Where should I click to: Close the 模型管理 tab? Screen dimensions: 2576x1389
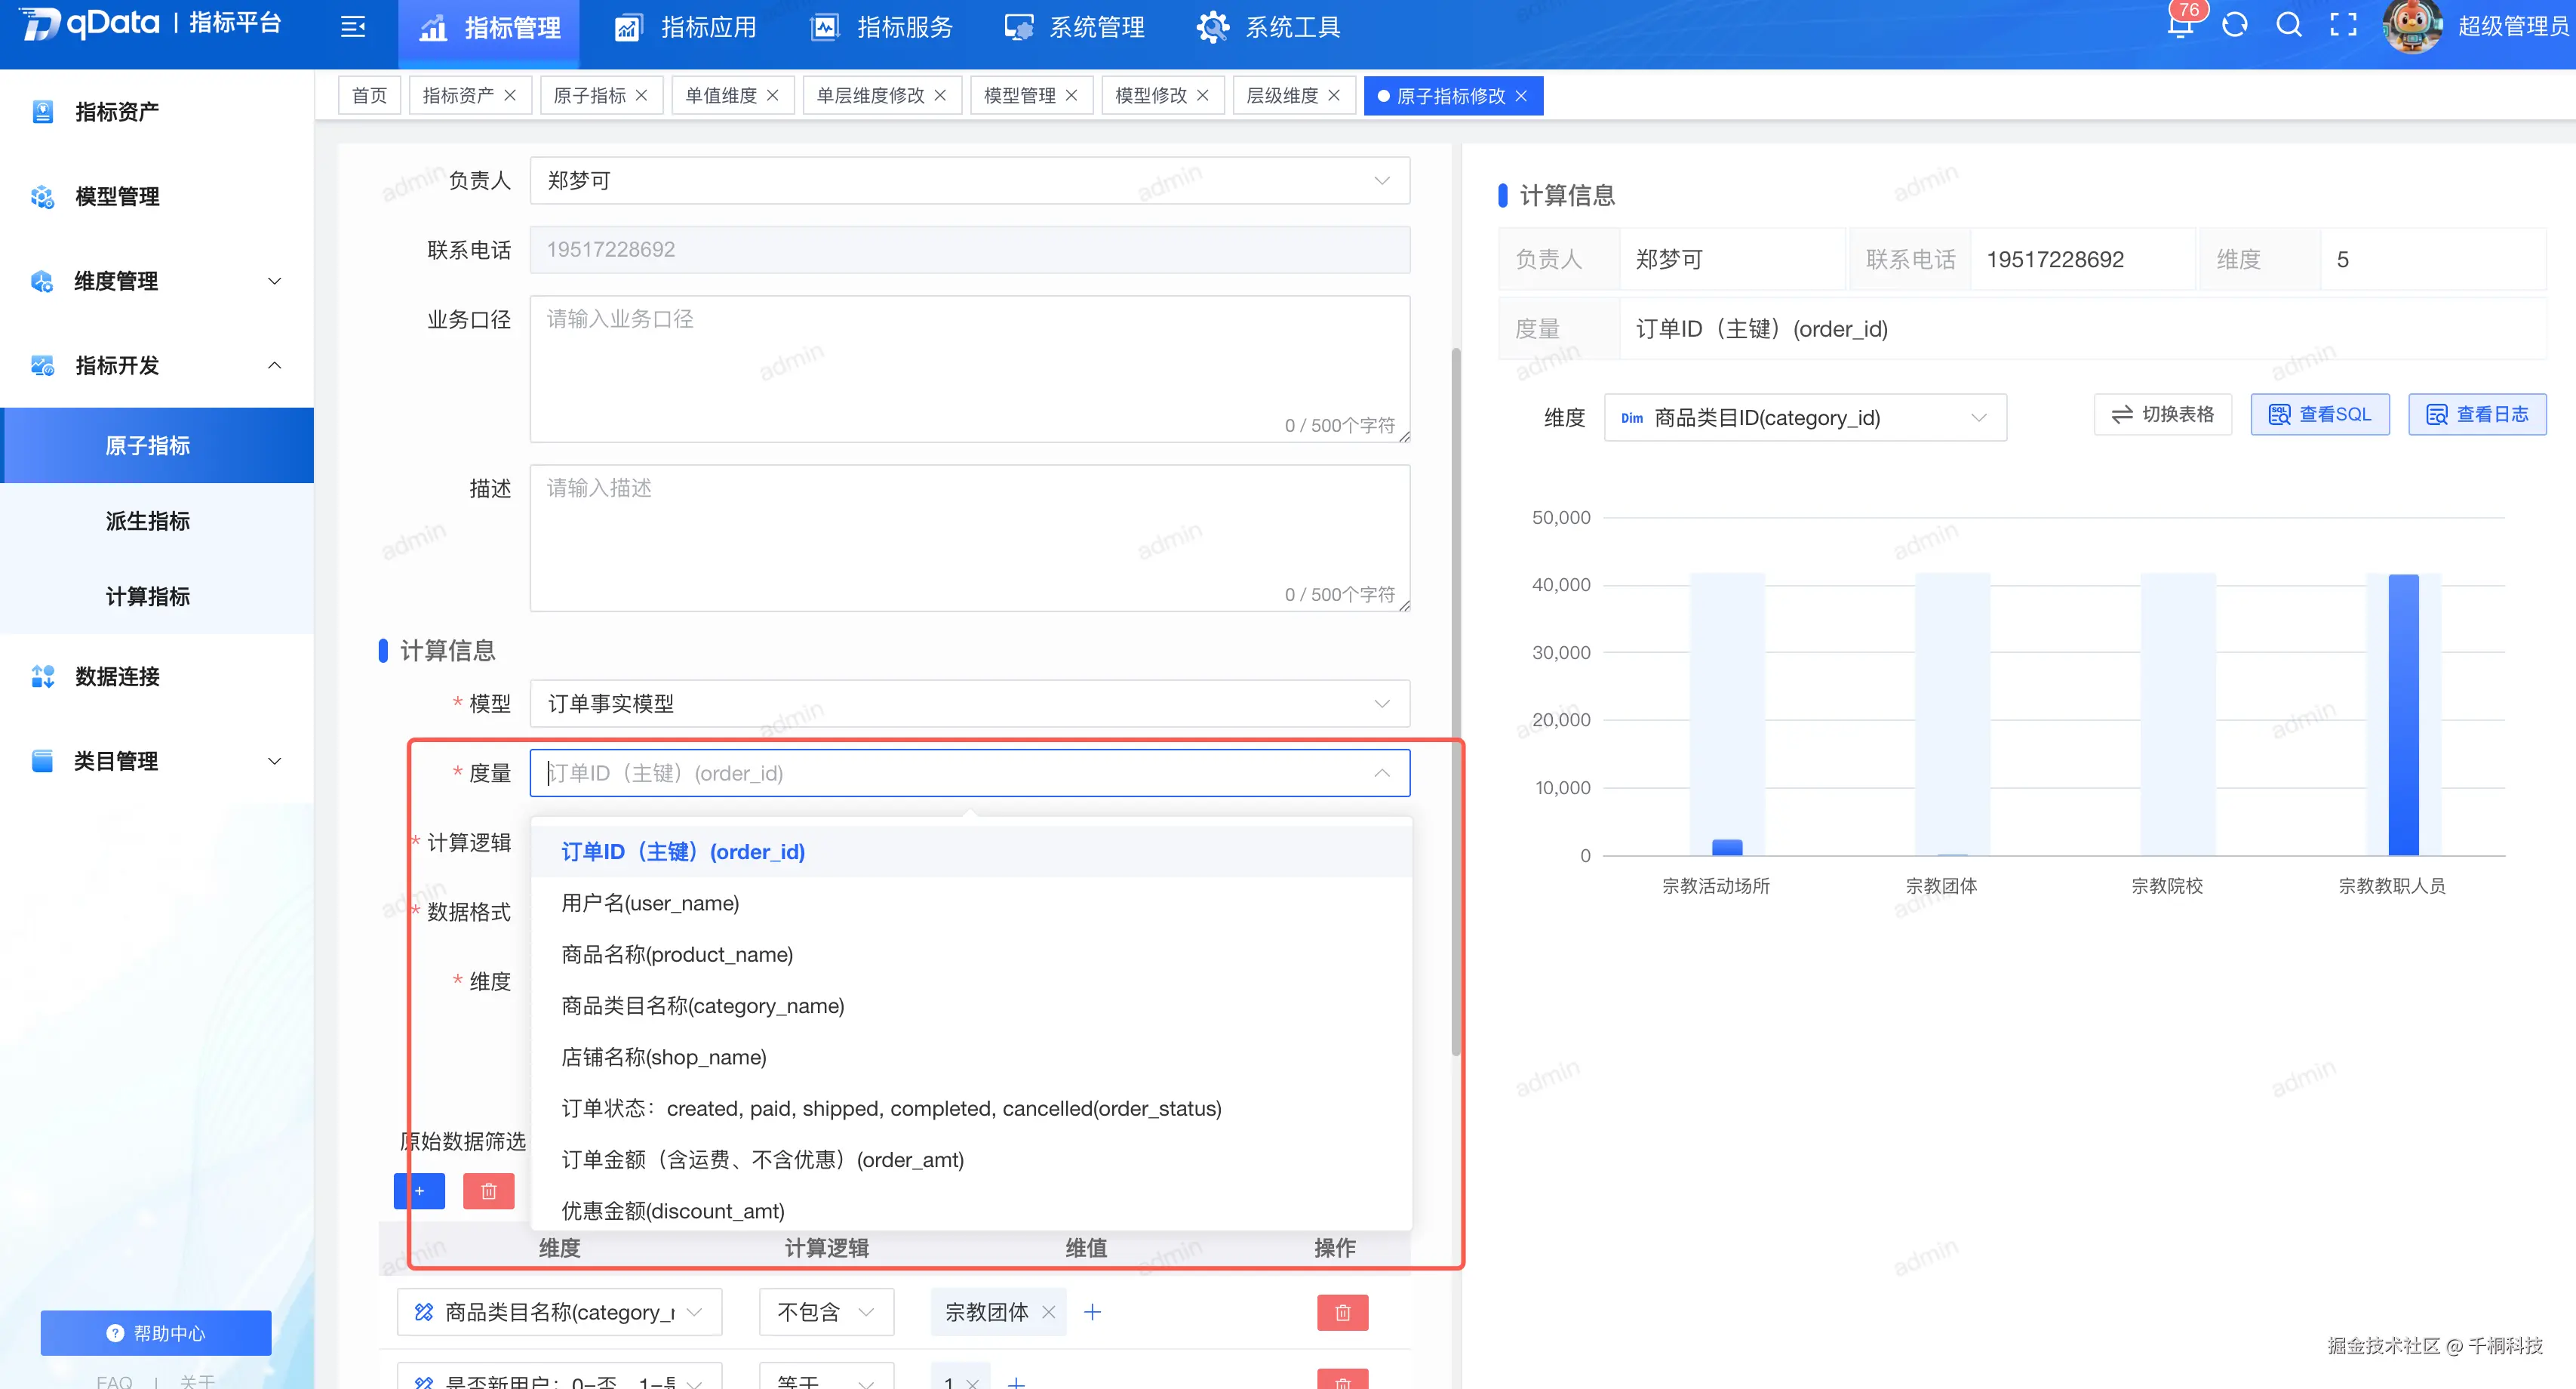[1072, 96]
